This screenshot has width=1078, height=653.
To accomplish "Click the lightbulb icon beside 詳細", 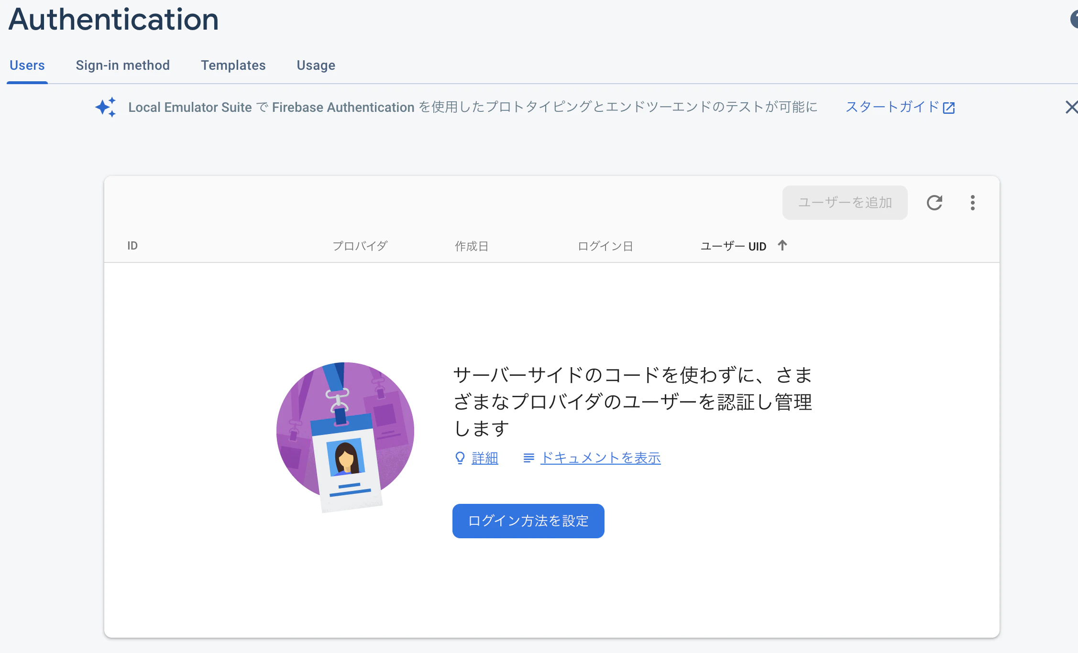I will (x=460, y=458).
